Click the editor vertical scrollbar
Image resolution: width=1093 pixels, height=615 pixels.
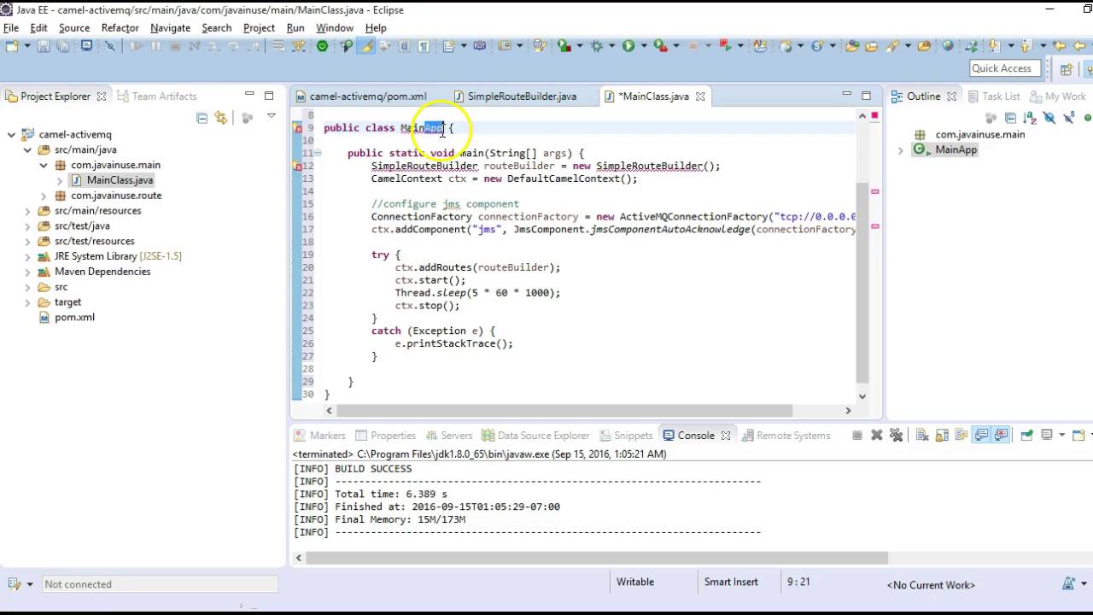pos(862,282)
